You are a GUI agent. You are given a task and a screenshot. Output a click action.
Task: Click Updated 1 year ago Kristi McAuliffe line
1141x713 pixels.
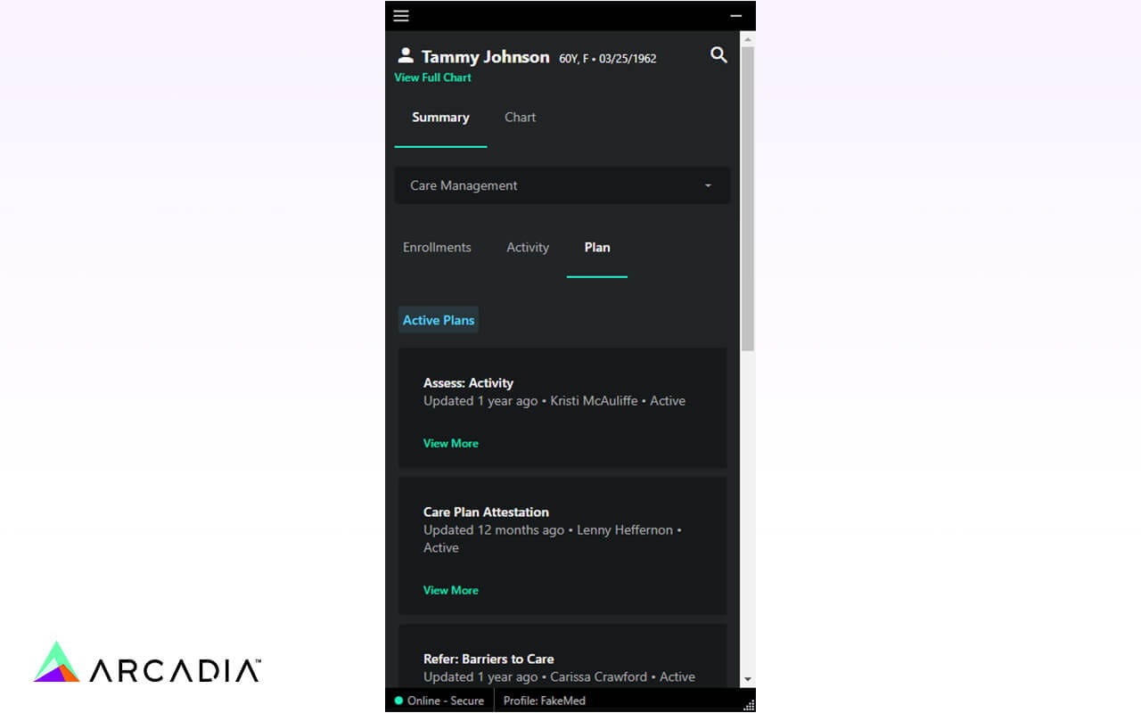point(554,401)
